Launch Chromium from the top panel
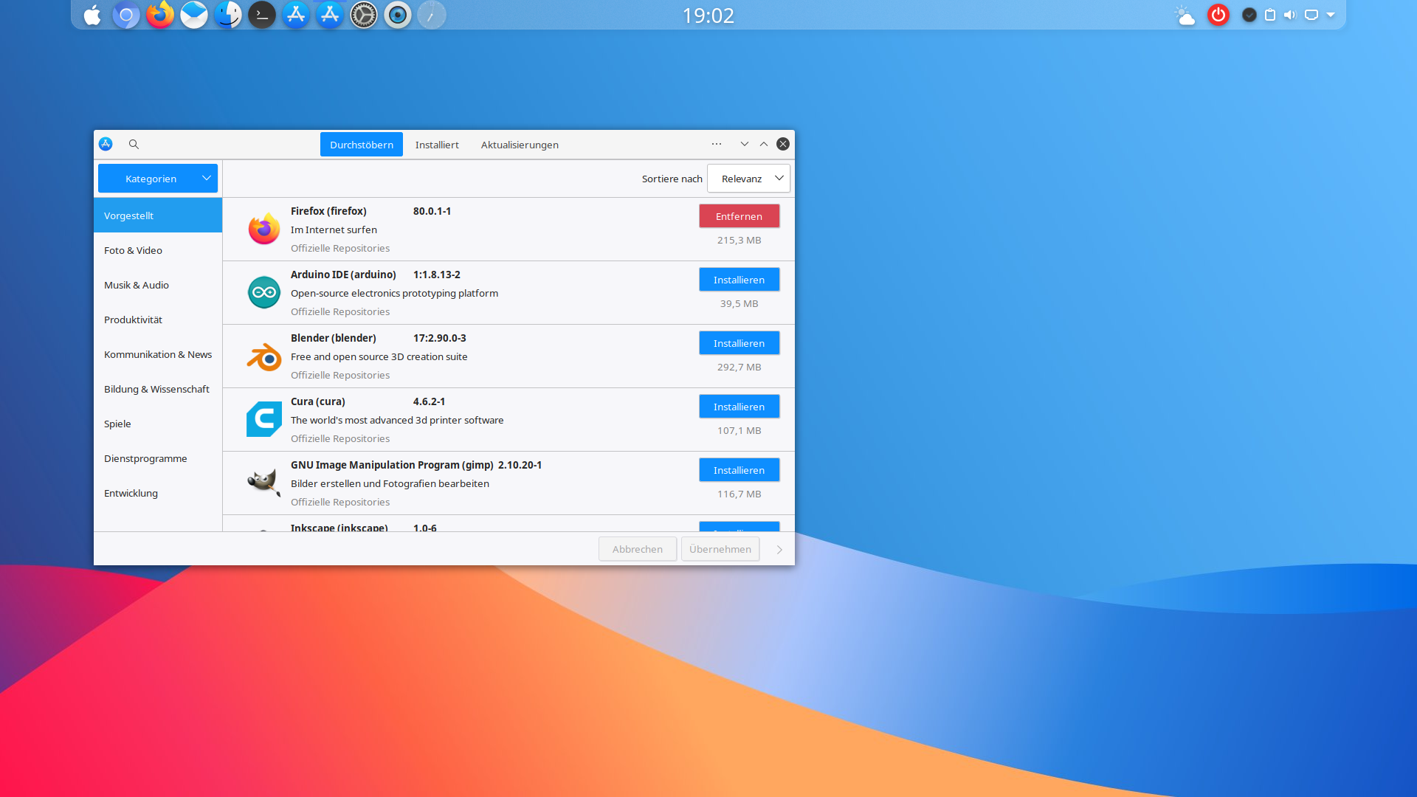This screenshot has width=1417, height=797. (126, 15)
